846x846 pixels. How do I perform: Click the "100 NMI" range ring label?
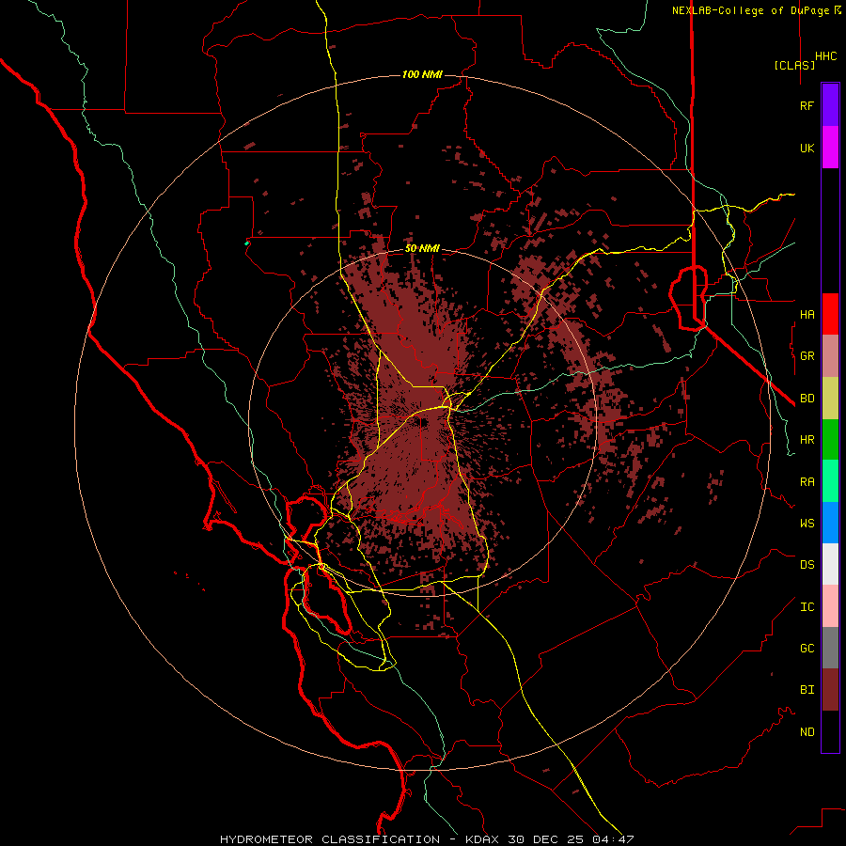click(422, 74)
